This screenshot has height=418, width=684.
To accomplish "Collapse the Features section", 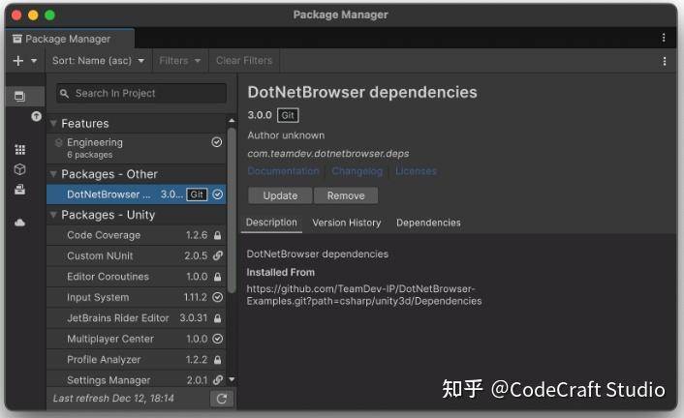I will [x=53, y=123].
